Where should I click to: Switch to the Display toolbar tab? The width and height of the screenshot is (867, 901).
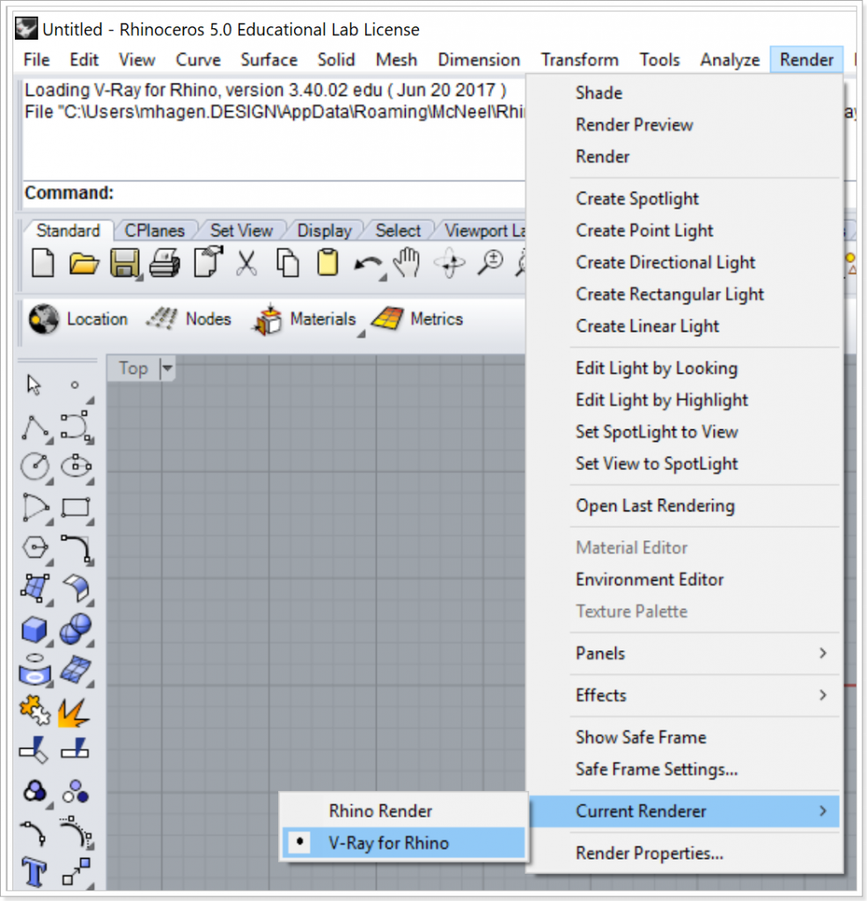[324, 231]
